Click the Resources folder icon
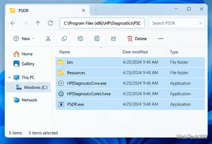Image resolution: width=212 pixels, height=144 pixels. point(61,73)
